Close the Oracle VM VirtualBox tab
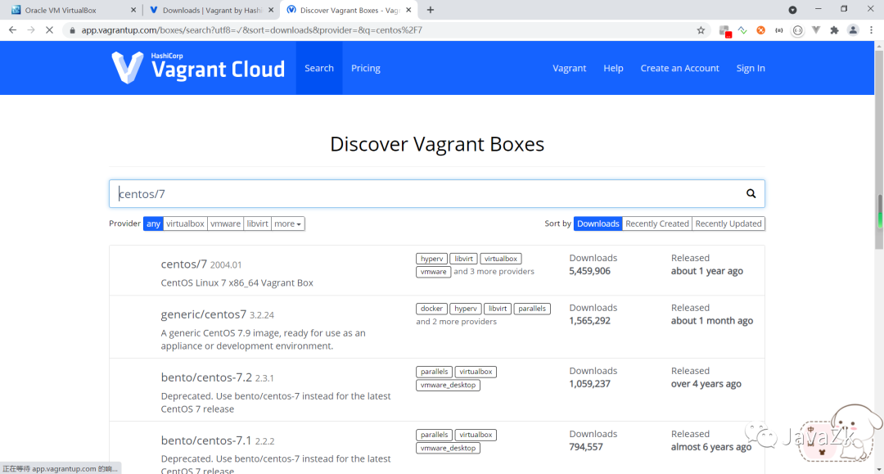Screen dimensions: 884x474 click(133, 10)
